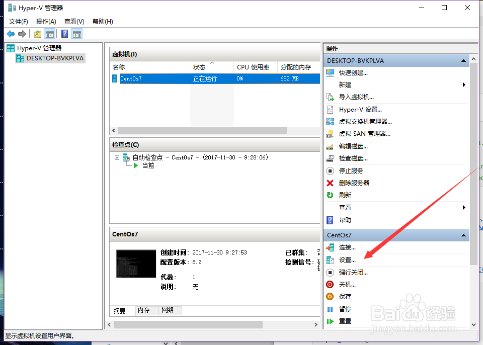The height and width of the screenshot is (345, 483).
Task: Click the 编辑磁盘 icon
Action: tap(330, 146)
